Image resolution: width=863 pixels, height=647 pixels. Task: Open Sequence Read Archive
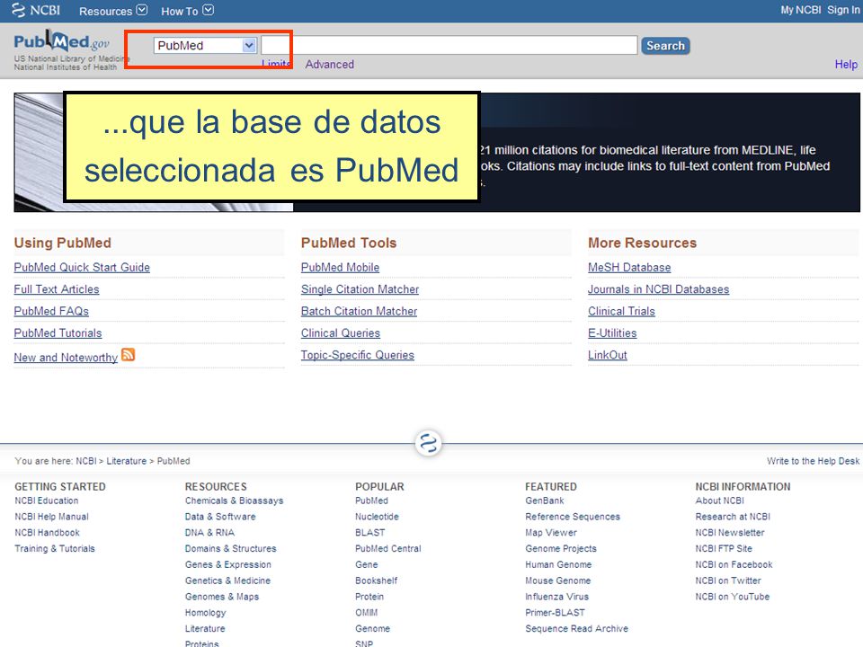pyautogui.click(x=577, y=628)
